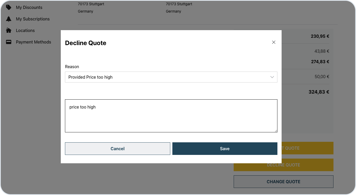Open My Discounts in the sidebar

click(29, 7)
